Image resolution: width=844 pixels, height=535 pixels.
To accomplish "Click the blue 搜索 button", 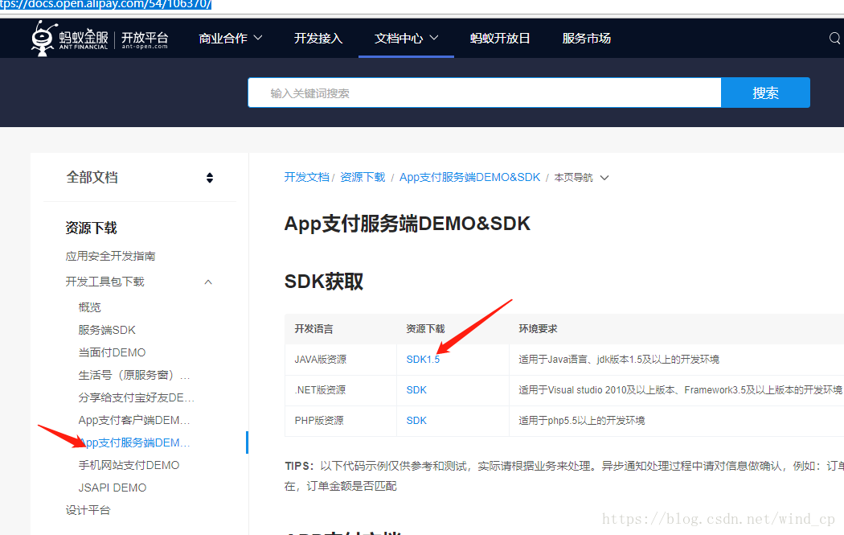I will pyautogui.click(x=765, y=93).
